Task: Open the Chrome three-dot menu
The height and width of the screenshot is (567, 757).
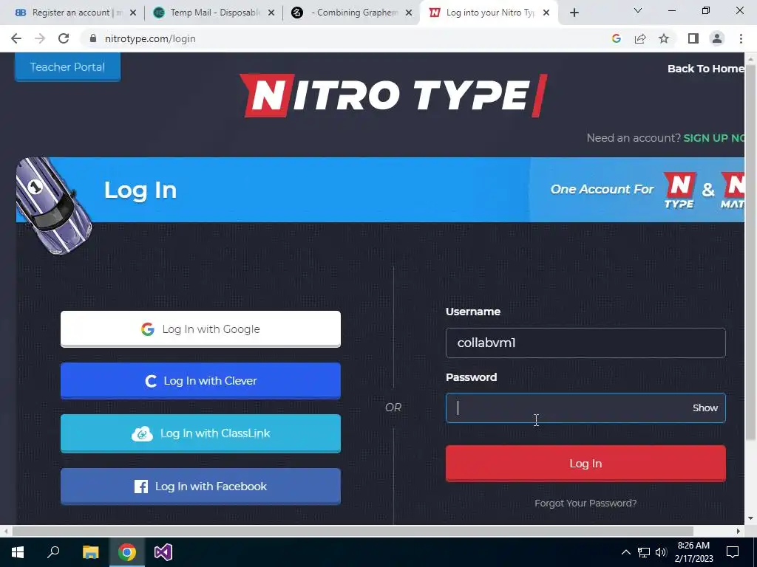Action: 741,38
